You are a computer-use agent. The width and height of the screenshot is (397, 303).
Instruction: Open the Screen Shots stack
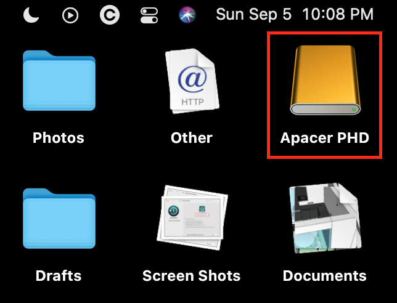[x=192, y=217]
